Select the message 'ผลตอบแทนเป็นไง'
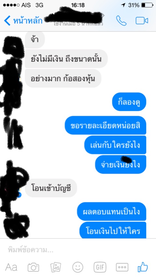 click(x=112, y=211)
